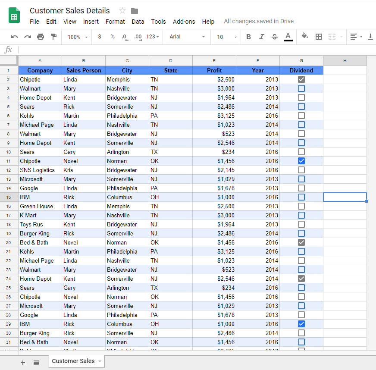Toggle Strikethrough formatting
The image size is (376, 370).
(275, 37)
